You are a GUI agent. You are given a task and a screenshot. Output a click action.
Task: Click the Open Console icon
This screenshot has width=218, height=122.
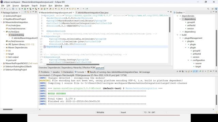(208, 72)
